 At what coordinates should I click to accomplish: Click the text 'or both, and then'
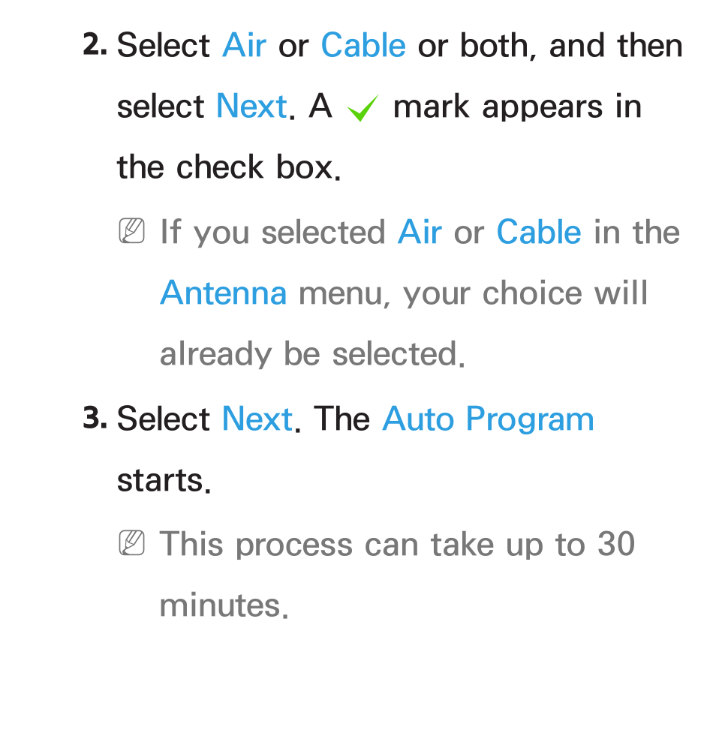550,46
